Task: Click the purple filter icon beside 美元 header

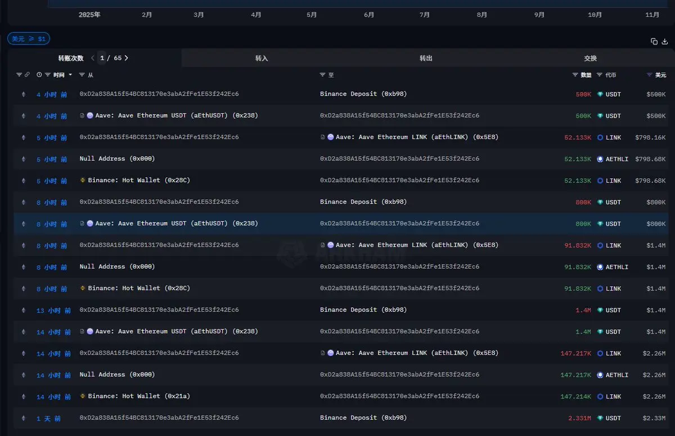Action: coord(649,75)
